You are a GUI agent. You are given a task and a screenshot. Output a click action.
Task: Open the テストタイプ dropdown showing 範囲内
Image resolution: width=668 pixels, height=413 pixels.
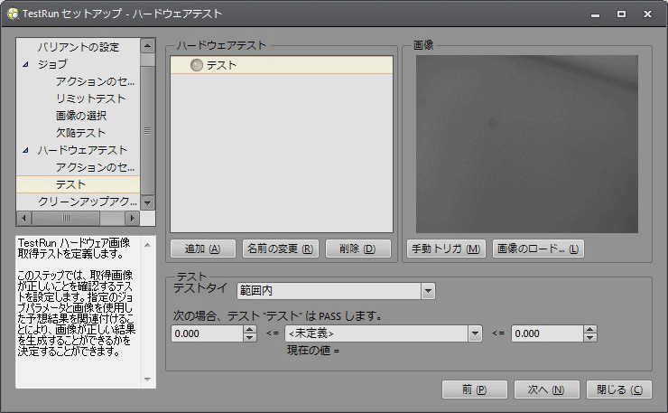[428, 290]
